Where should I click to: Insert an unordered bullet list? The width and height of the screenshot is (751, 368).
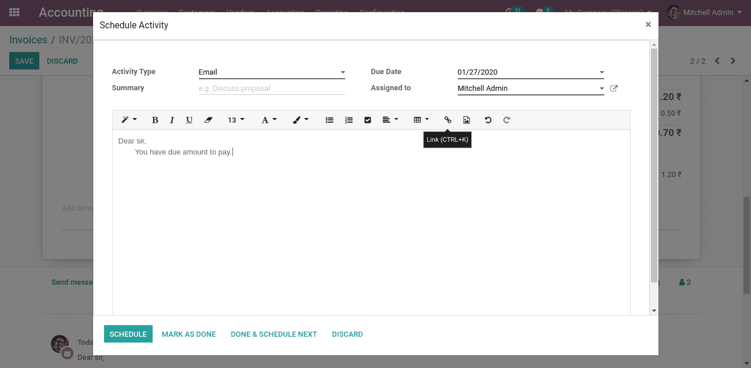[x=330, y=120]
